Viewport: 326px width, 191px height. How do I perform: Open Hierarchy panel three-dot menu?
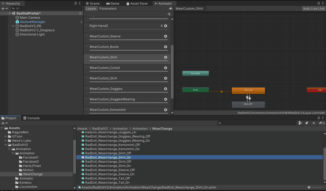pos(79,3)
